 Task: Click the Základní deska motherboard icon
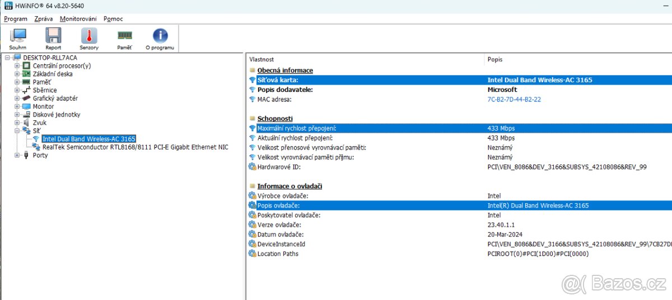point(26,74)
